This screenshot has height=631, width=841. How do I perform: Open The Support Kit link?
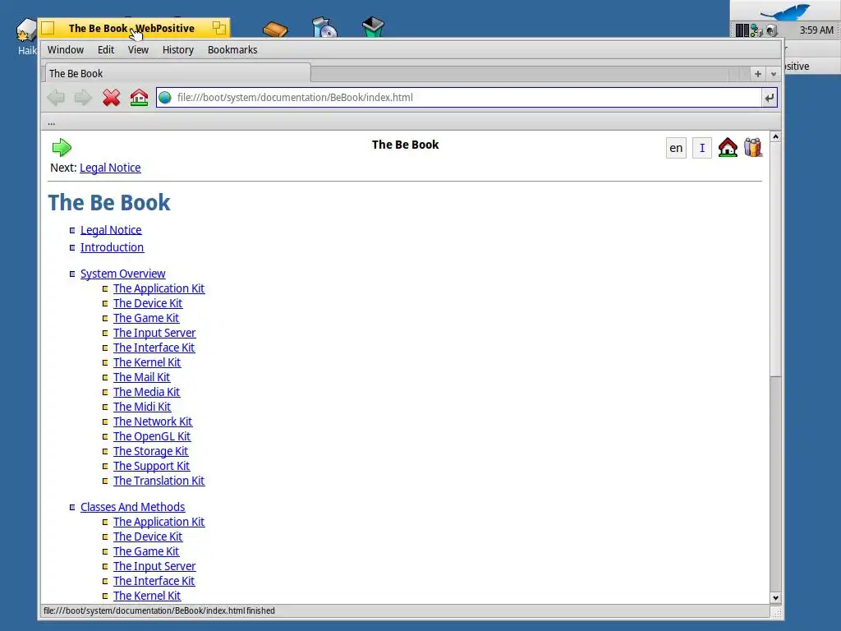click(x=151, y=467)
